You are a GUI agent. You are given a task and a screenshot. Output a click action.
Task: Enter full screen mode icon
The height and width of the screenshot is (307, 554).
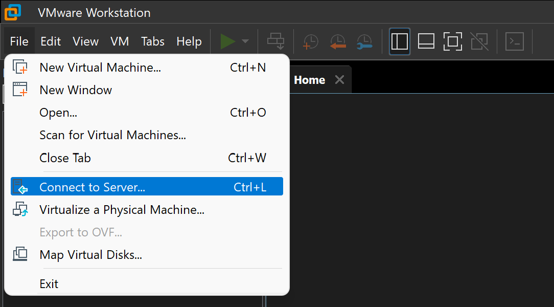(x=453, y=41)
